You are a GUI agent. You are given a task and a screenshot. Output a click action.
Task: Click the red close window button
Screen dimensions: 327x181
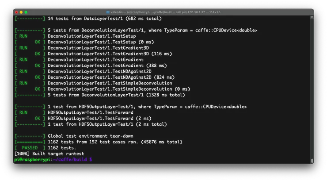(x=16, y=12)
